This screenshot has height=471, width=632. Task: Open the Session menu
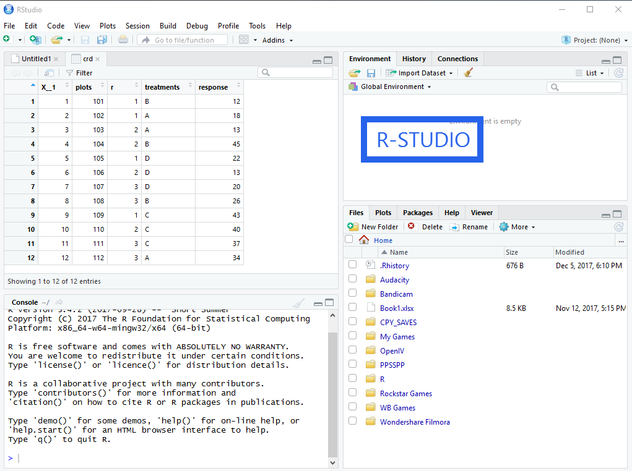click(137, 26)
